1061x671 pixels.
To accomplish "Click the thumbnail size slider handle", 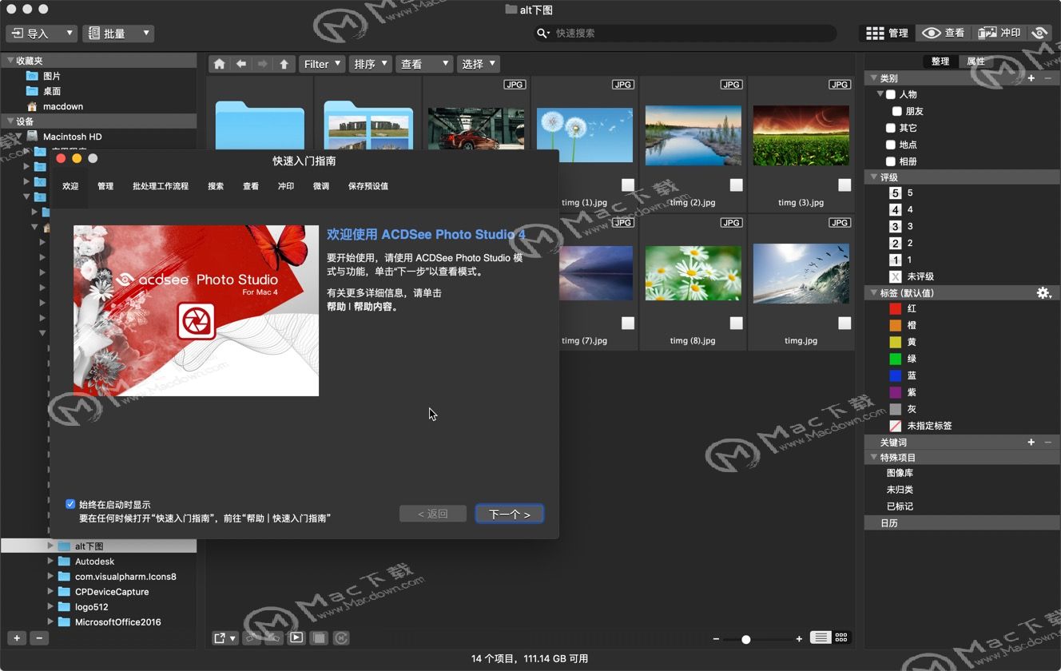I will point(745,639).
